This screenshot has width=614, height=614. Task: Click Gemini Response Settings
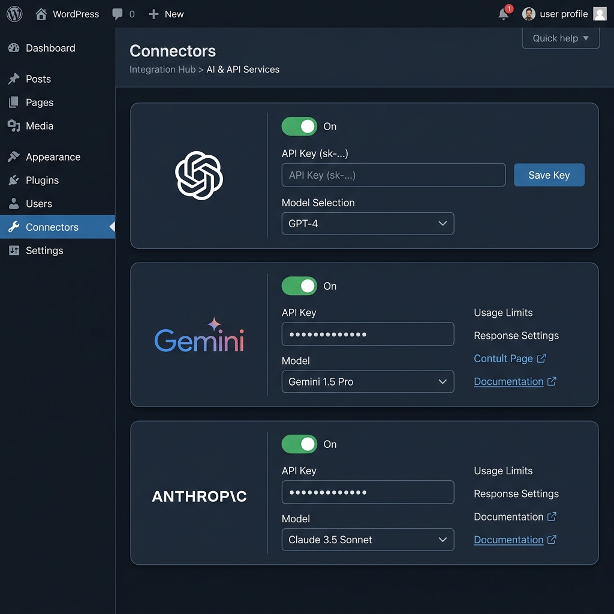(x=516, y=336)
